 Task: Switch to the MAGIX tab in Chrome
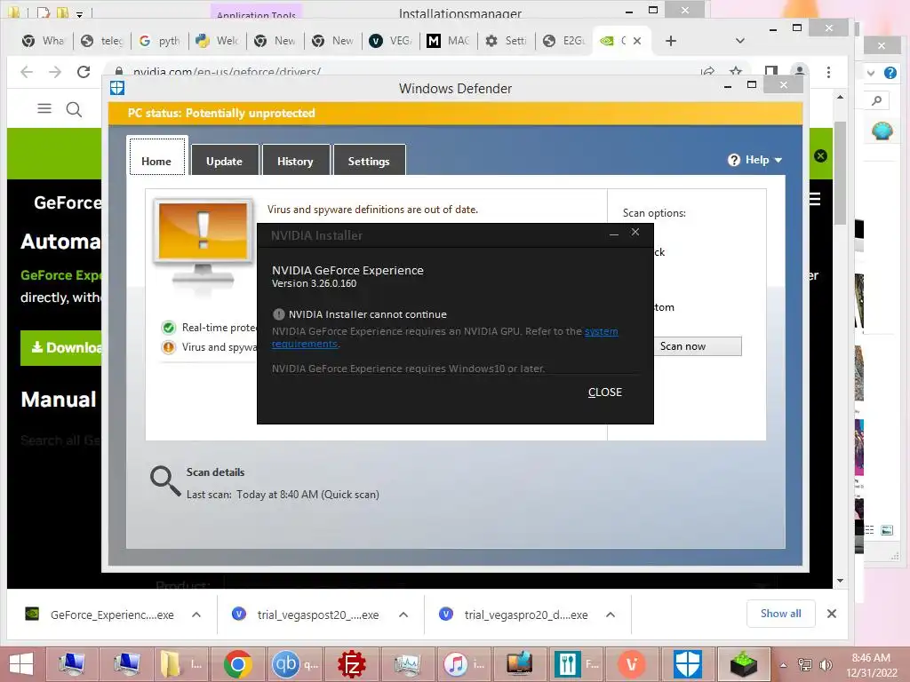[x=448, y=41]
